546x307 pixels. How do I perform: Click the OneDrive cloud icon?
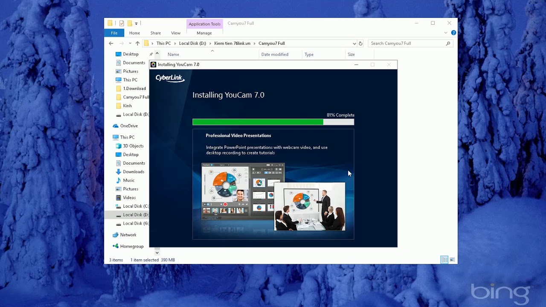pyautogui.click(x=116, y=126)
